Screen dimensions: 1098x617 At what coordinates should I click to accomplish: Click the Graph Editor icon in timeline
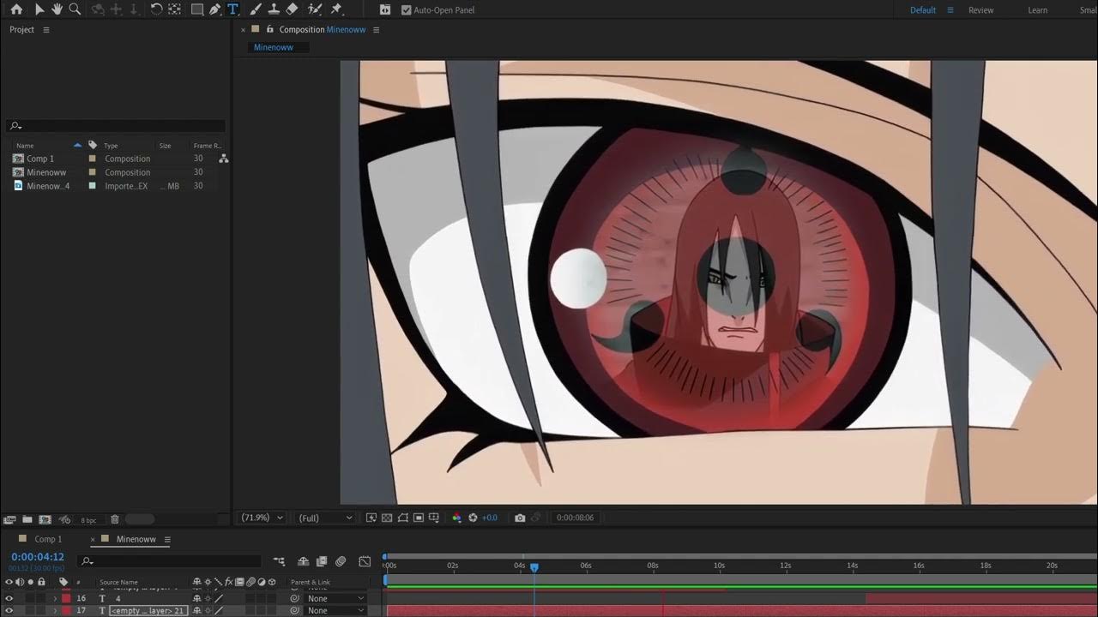tap(365, 561)
